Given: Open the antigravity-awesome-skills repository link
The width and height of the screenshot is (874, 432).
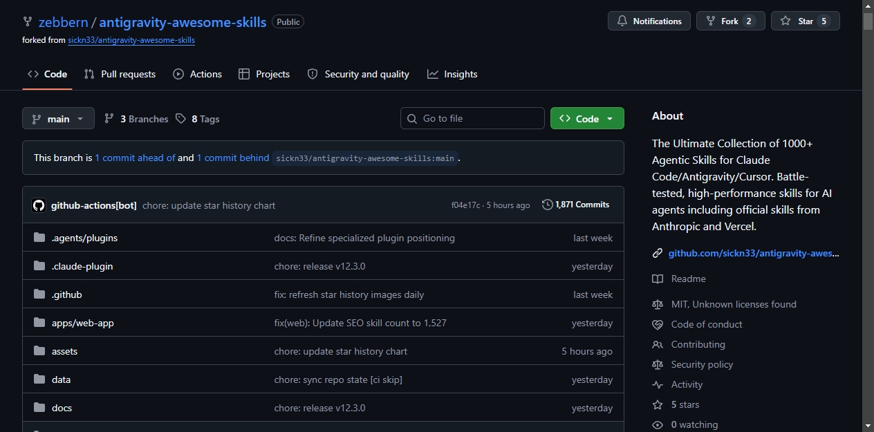Looking at the screenshot, I should (183, 22).
